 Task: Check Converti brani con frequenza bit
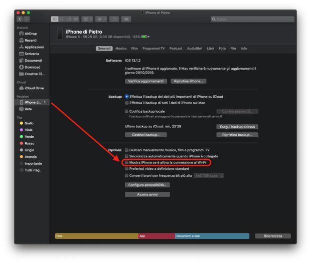(126, 176)
